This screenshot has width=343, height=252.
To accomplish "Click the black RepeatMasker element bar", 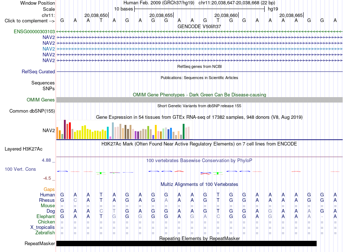I will (x=186, y=243).
